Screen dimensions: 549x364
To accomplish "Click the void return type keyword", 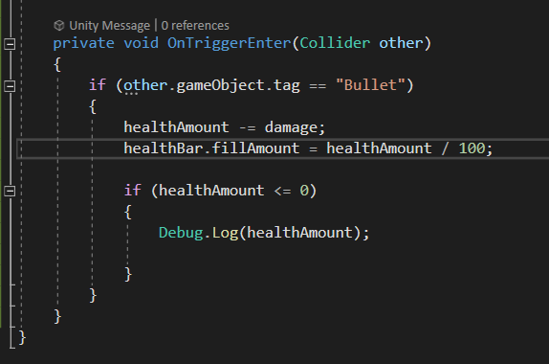I will tap(142, 43).
